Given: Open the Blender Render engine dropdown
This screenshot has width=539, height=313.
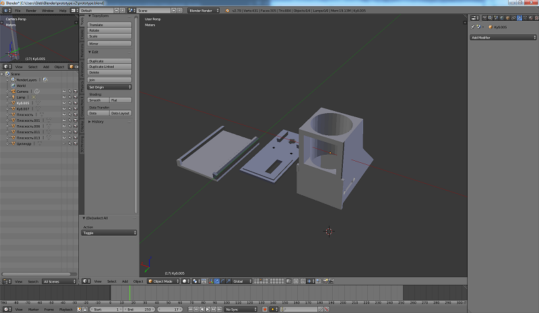Looking at the screenshot, I should [x=203, y=11].
